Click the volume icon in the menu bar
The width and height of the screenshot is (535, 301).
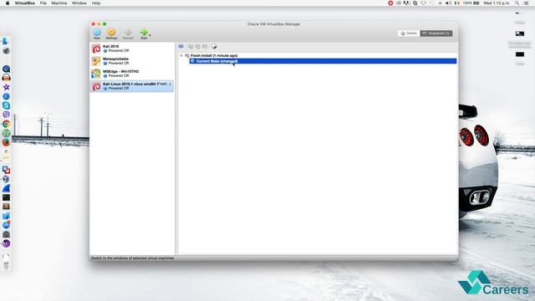pyautogui.click(x=448, y=3)
